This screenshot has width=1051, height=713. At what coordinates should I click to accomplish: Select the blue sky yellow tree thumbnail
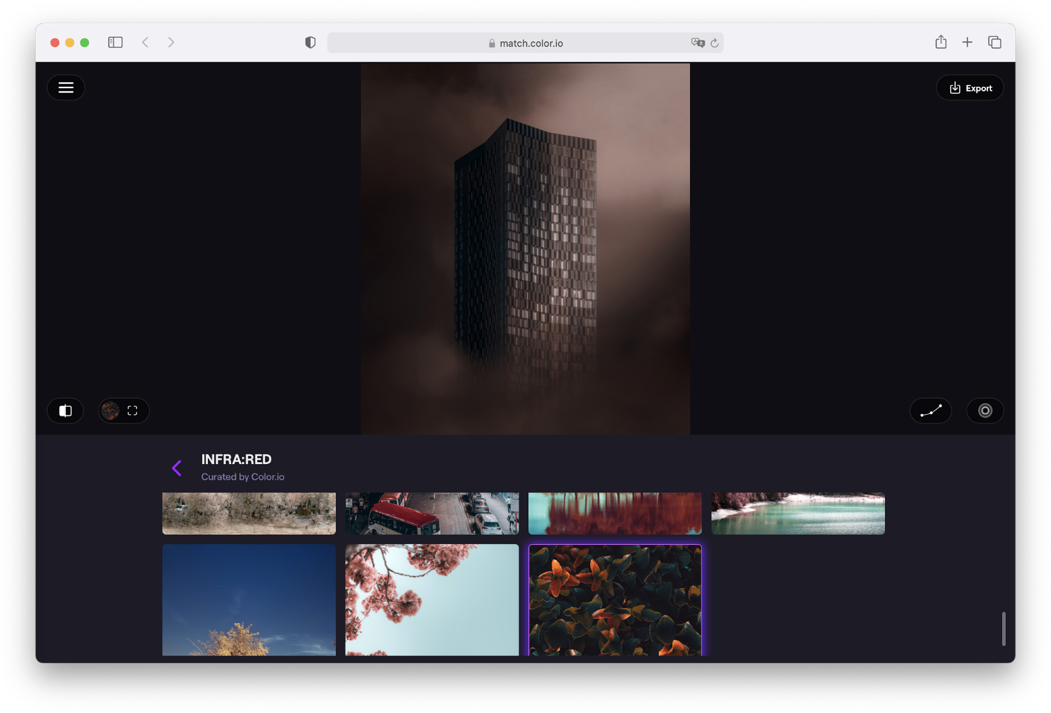click(x=249, y=599)
